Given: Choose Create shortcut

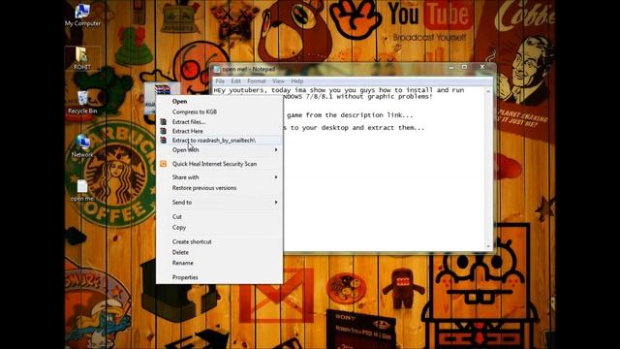Looking at the screenshot, I should pyautogui.click(x=220, y=241).
